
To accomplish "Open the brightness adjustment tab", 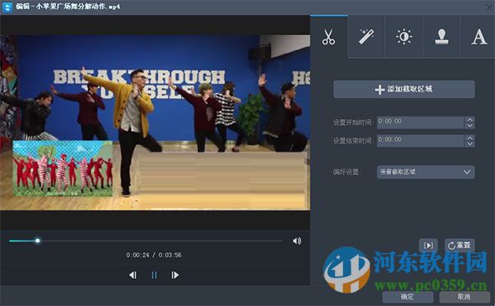I will [404, 37].
